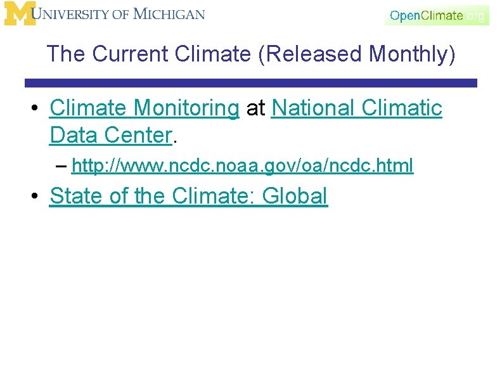
Task: Open State of the Climate: Global link
Action: coord(189,196)
